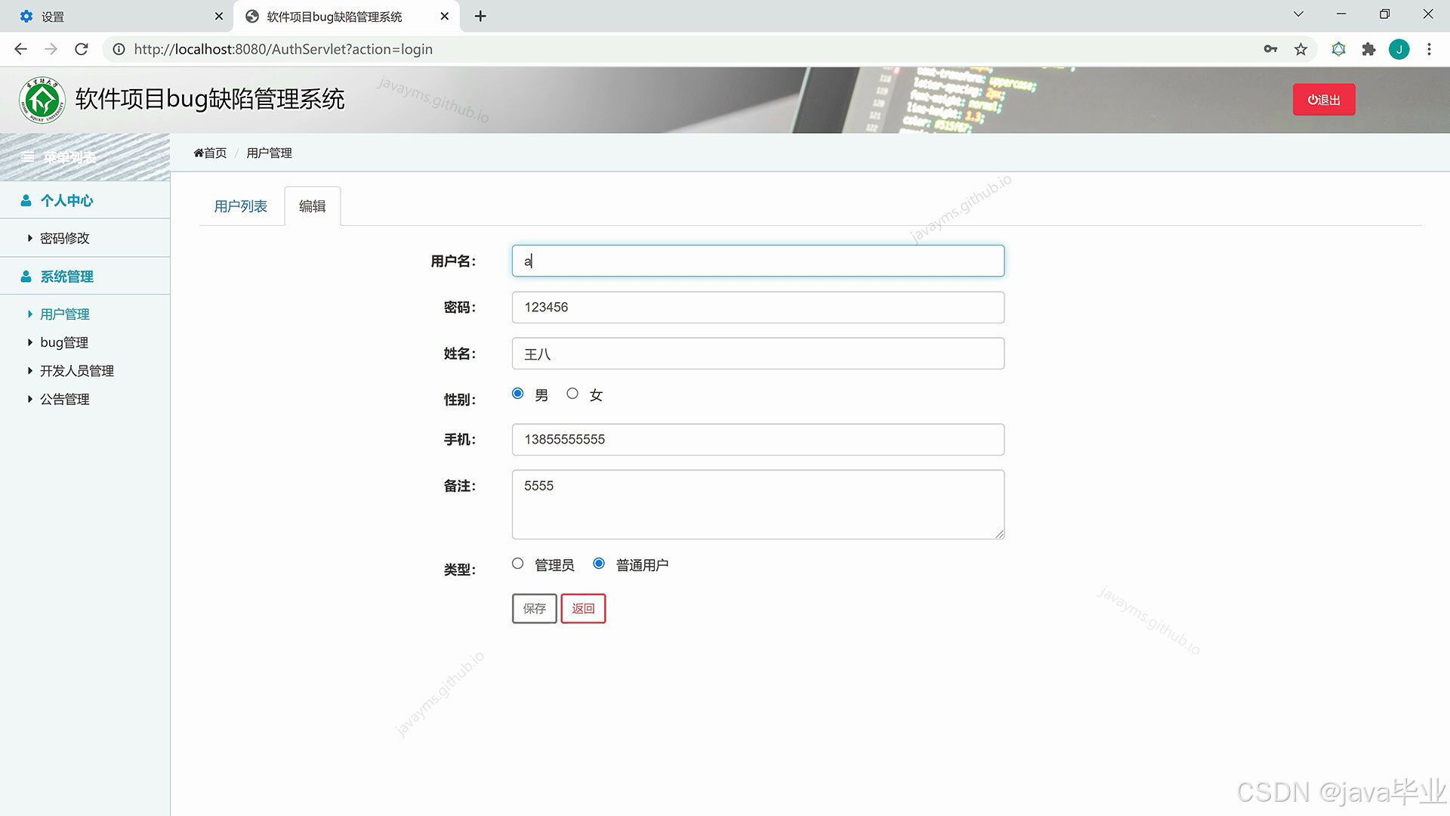Grab the textarea resize handle of 备注
The image size is (1450, 816).
tap(999, 534)
